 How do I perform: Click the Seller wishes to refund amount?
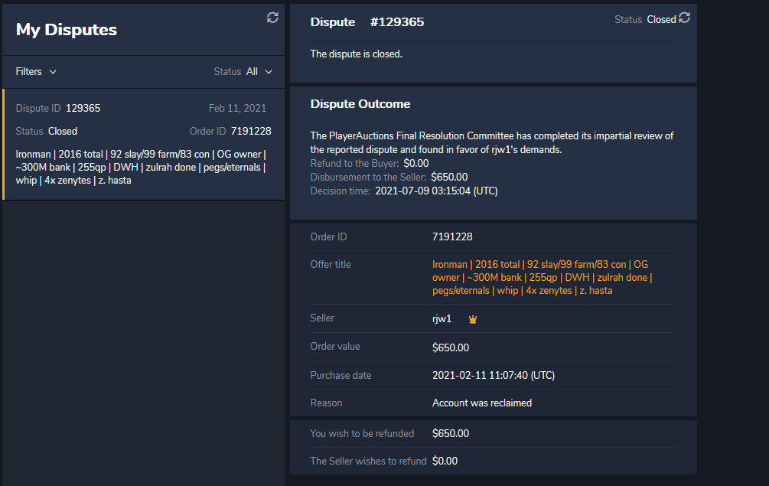[445, 461]
